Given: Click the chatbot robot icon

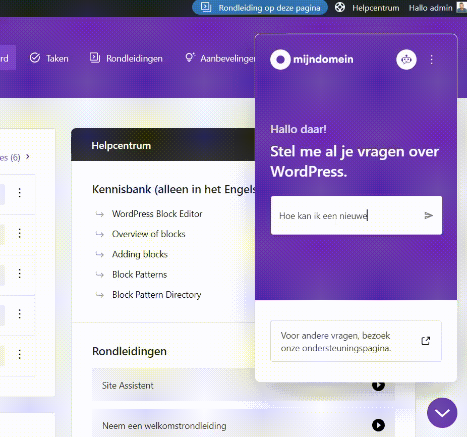Looking at the screenshot, I should pos(406,60).
